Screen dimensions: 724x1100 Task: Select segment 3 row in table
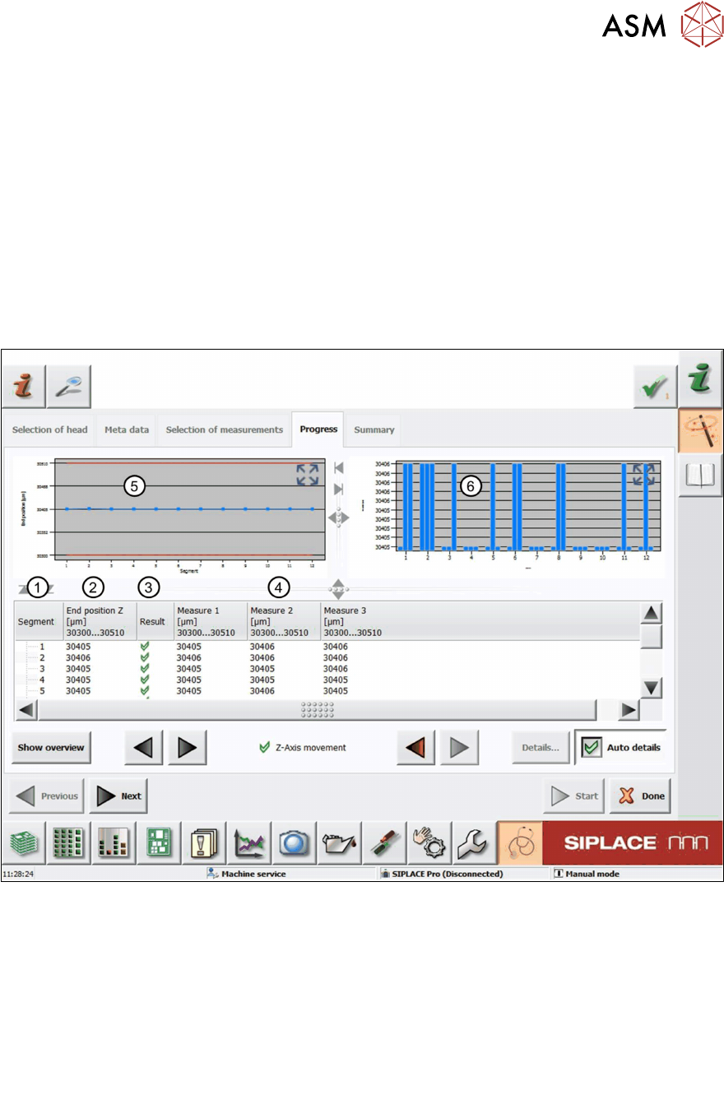pos(327,669)
